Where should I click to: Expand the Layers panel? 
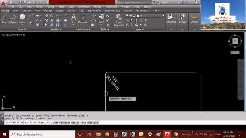[139, 30]
